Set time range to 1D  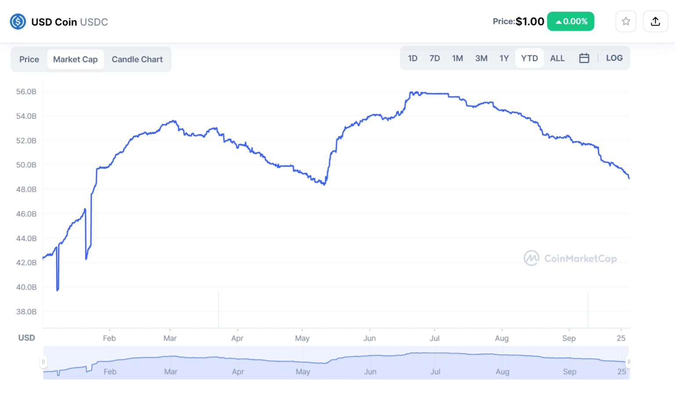(412, 58)
